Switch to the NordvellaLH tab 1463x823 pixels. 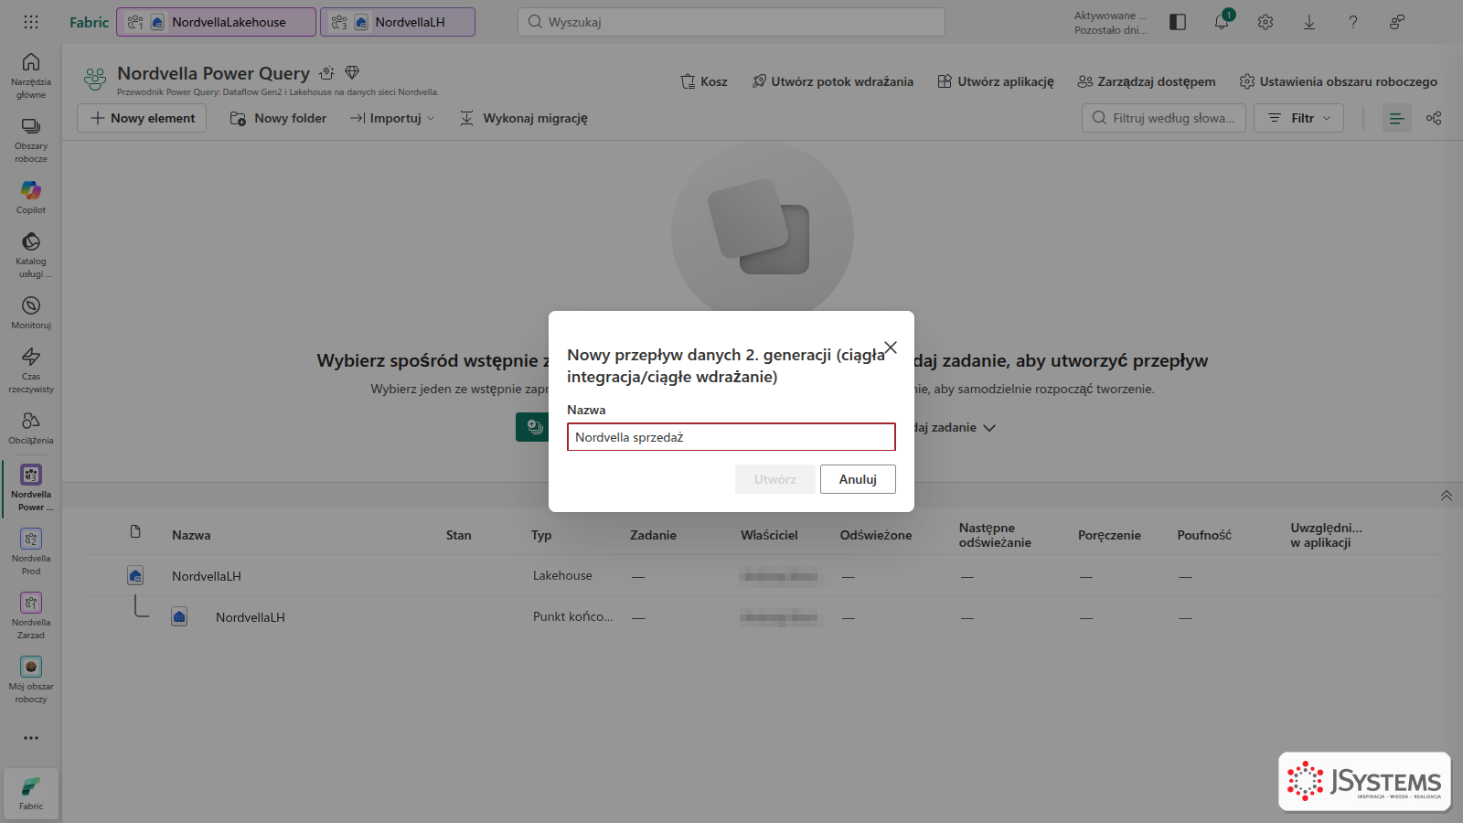coord(398,22)
